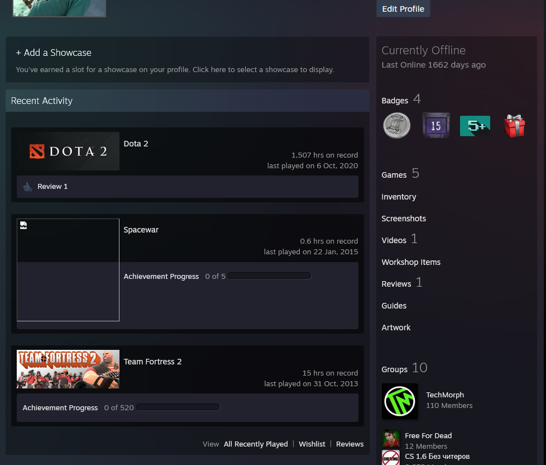Click the Recent Activity header

pyautogui.click(x=188, y=101)
